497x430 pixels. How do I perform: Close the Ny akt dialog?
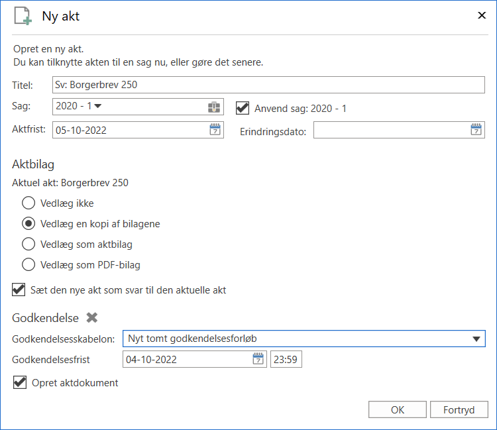click(x=482, y=15)
